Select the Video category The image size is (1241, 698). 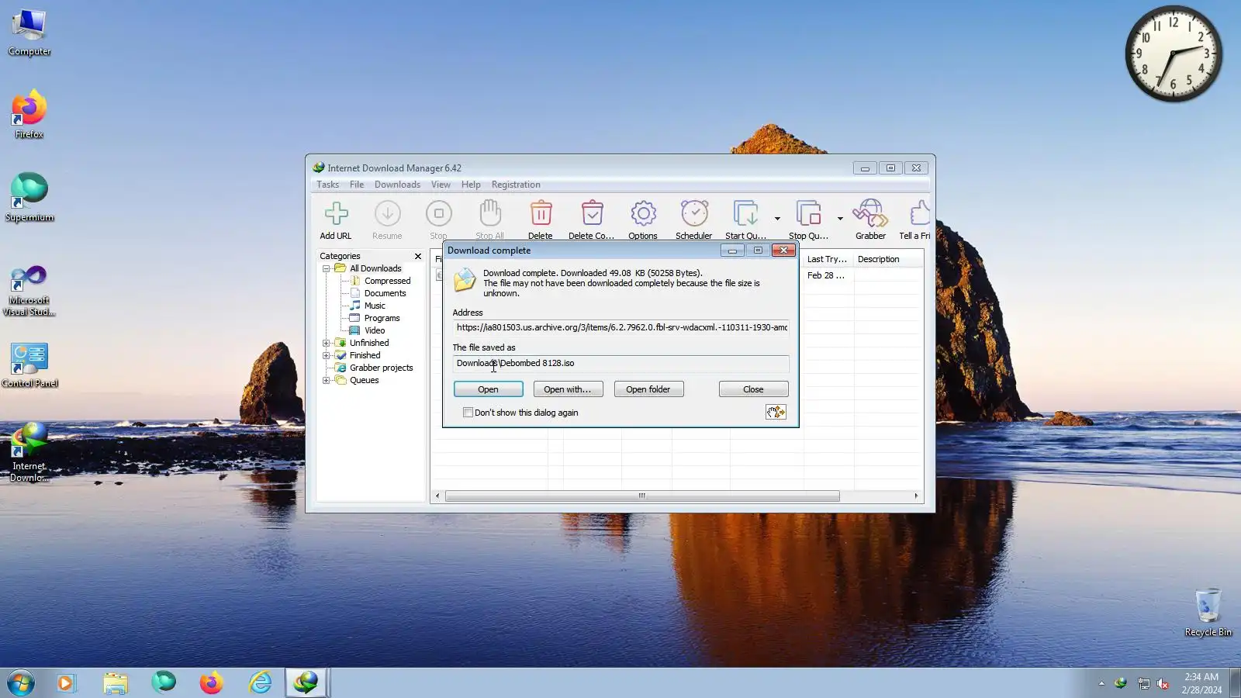click(375, 330)
